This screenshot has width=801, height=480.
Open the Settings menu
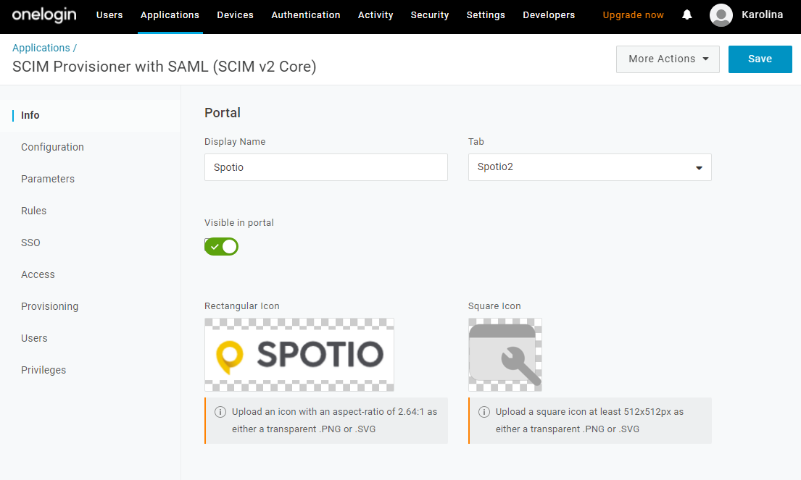click(x=485, y=15)
